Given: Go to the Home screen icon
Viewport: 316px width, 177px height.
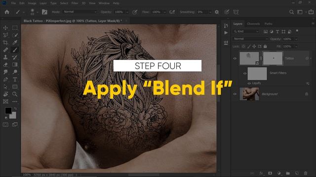Looking at the screenshot, I should tap(7, 12).
